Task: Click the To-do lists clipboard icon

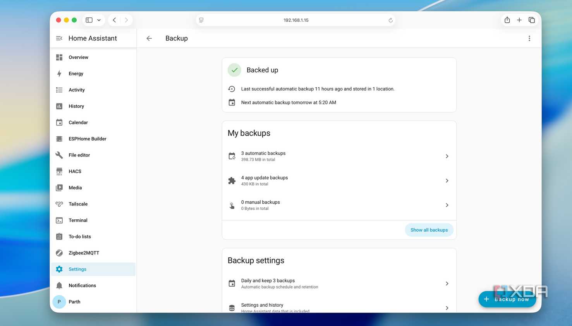Action: (x=59, y=236)
